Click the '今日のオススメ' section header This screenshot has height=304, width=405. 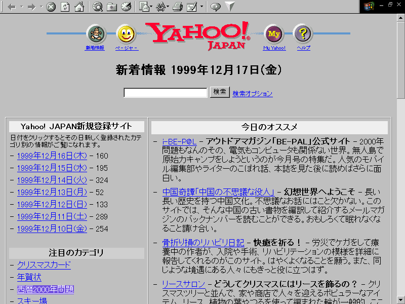point(269,127)
